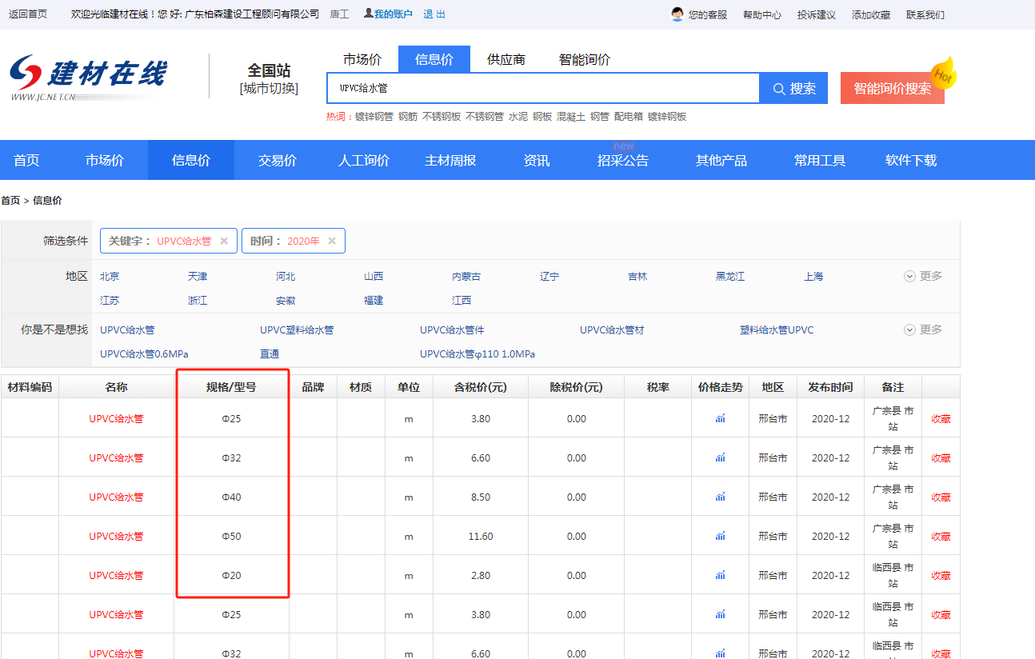Image resolution: width=1035 pixels, height=659 pixels.
Task: Filter by region 山西
Action: (374, 277)
